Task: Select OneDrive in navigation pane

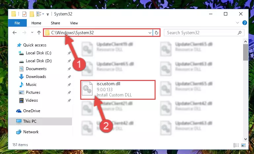Action: (x=32, y=111)
